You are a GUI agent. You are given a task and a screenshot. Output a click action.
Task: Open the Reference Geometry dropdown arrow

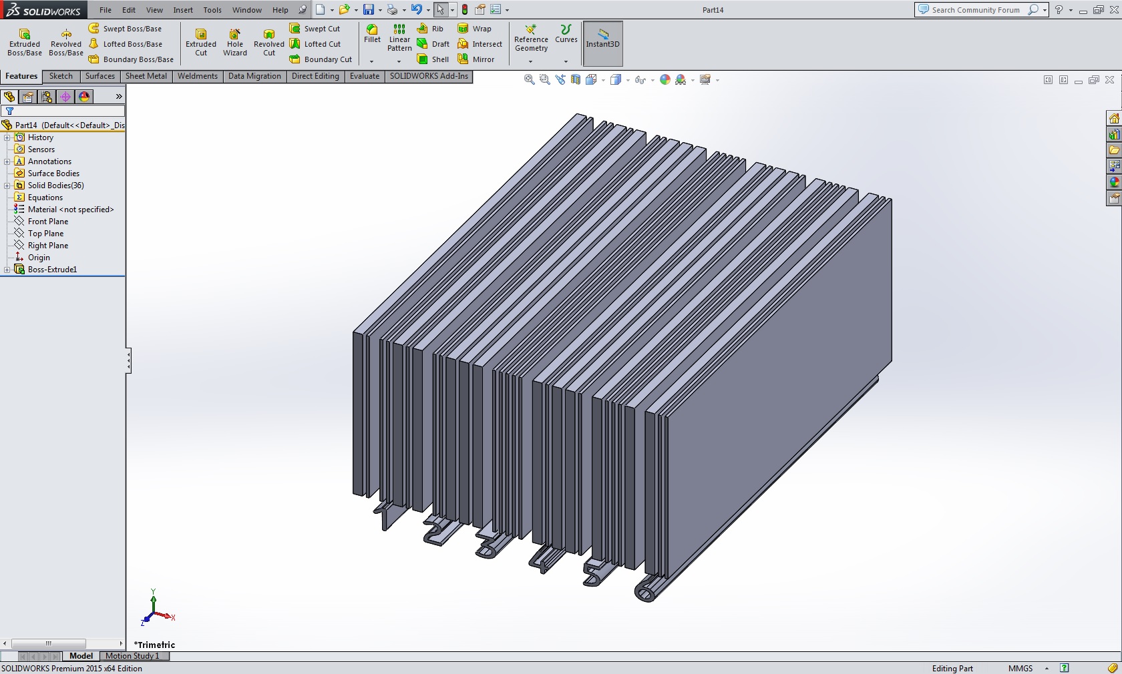531,61
